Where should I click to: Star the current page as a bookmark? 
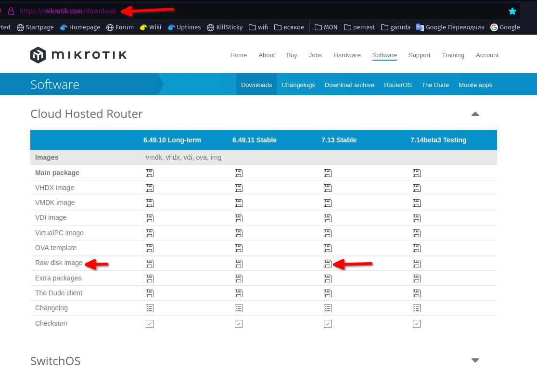[512, 10]
